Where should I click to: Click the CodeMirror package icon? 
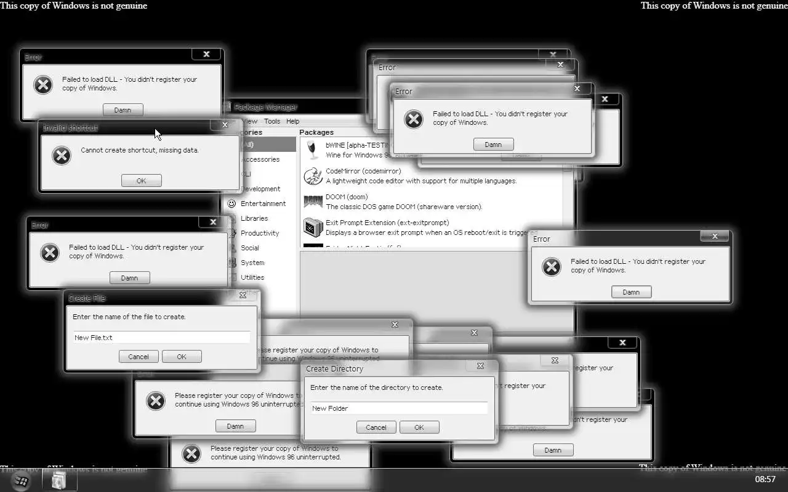click(313, 177)
